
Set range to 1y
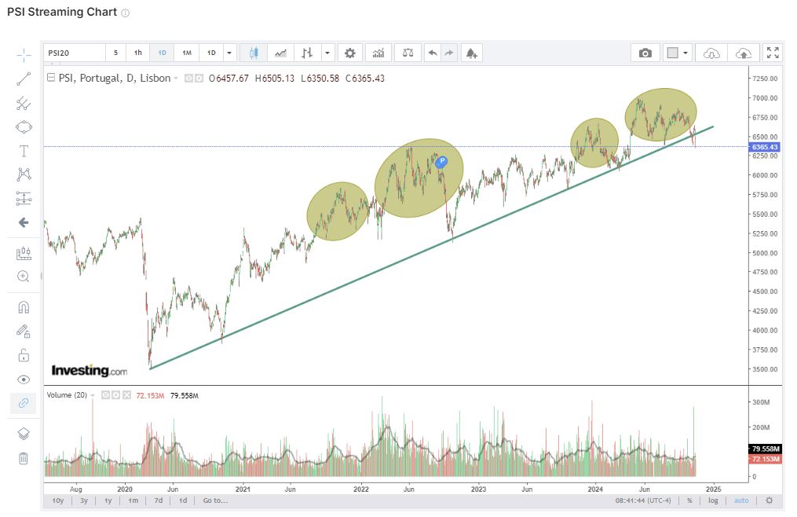click(x=108, y=500)
